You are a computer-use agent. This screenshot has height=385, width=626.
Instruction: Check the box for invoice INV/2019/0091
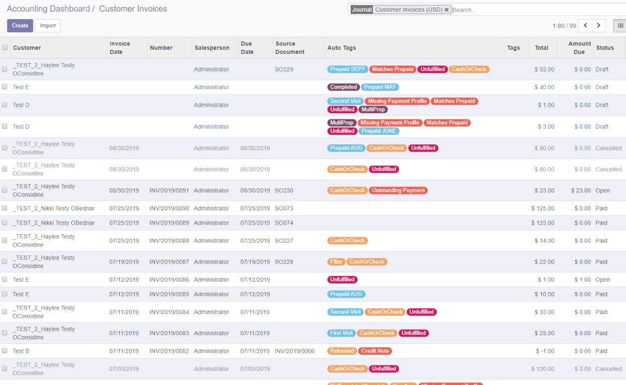tap(5, 190)
